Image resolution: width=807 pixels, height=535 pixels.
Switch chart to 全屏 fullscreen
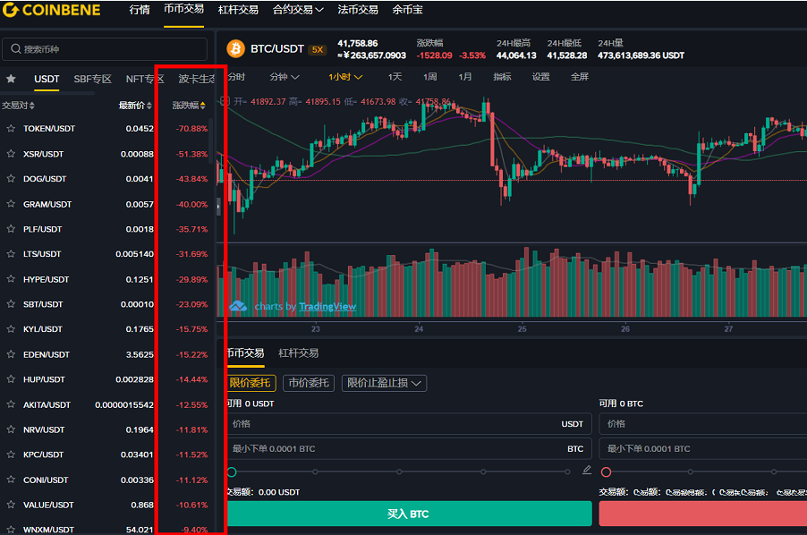[580, 77]
